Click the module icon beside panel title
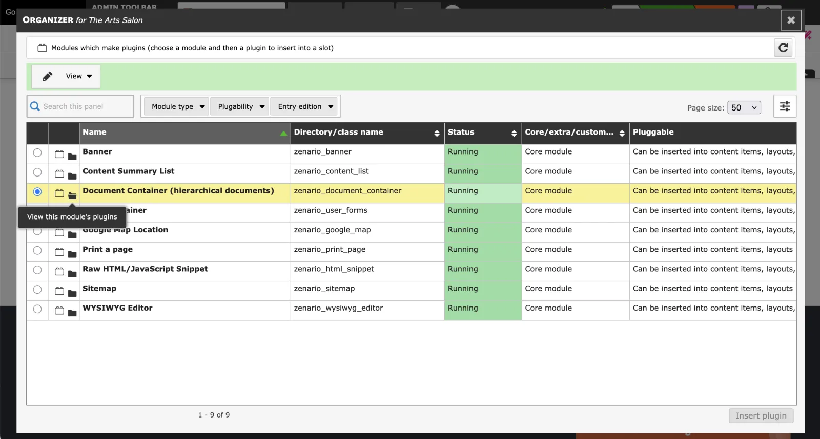Image resolution: width=820 pixels, height=439 pixels. tap(42, 48)
